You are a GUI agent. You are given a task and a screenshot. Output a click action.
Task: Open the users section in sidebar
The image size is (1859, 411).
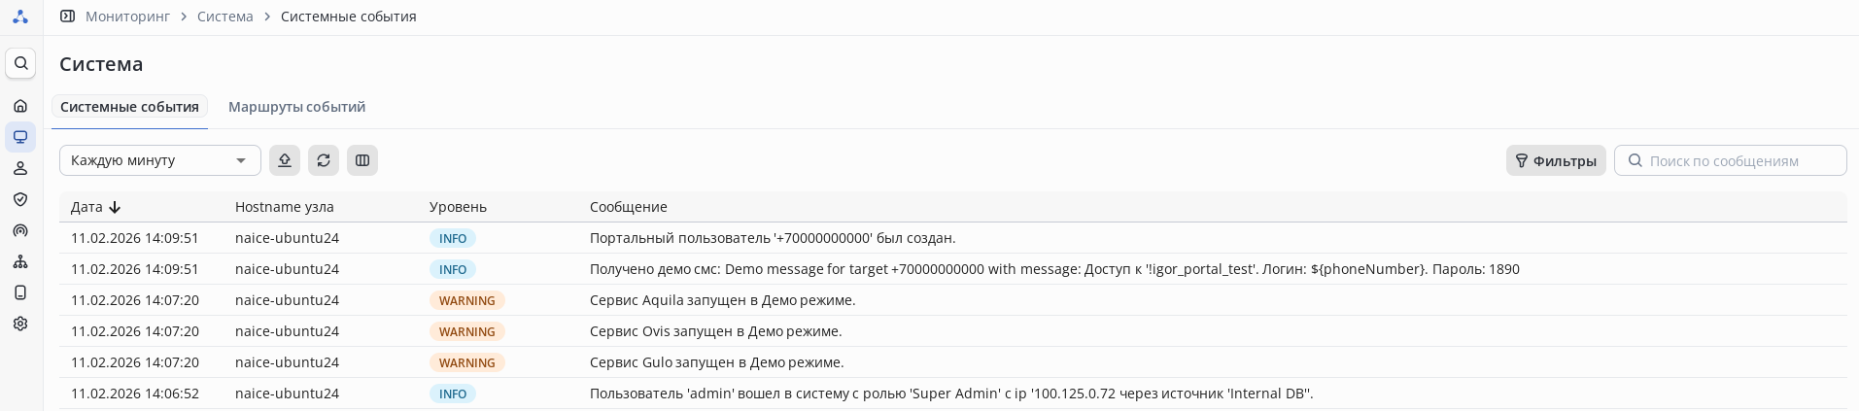[20, 168]
